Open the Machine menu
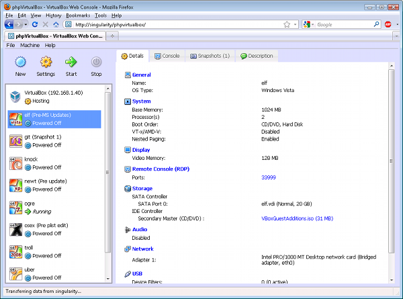The width and height of the screenshot is (403, 299). coord(30,45)
